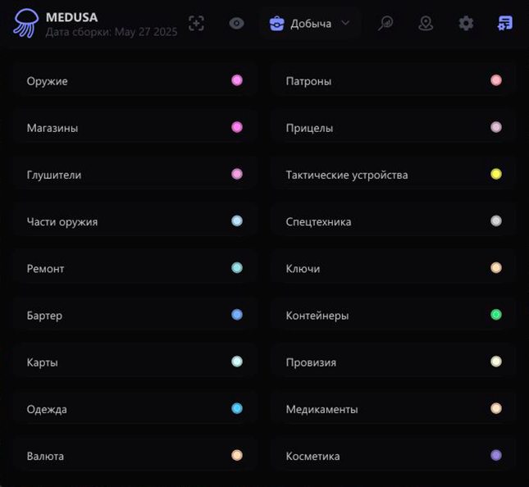The image size is (529, 487).
Task: Click the briefcase icon next to Добыча
Action: (276, 24)
